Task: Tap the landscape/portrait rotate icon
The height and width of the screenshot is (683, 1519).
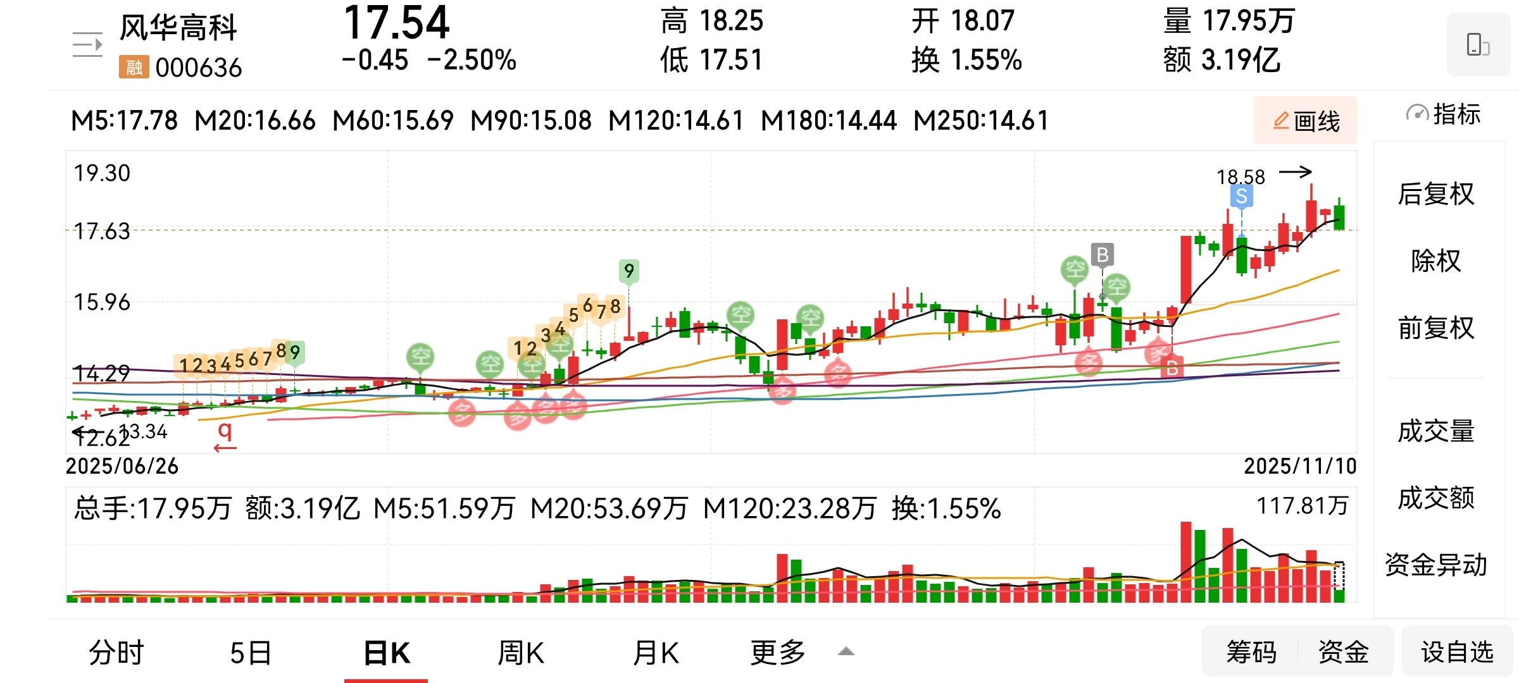Action: tap(1477, 45)
